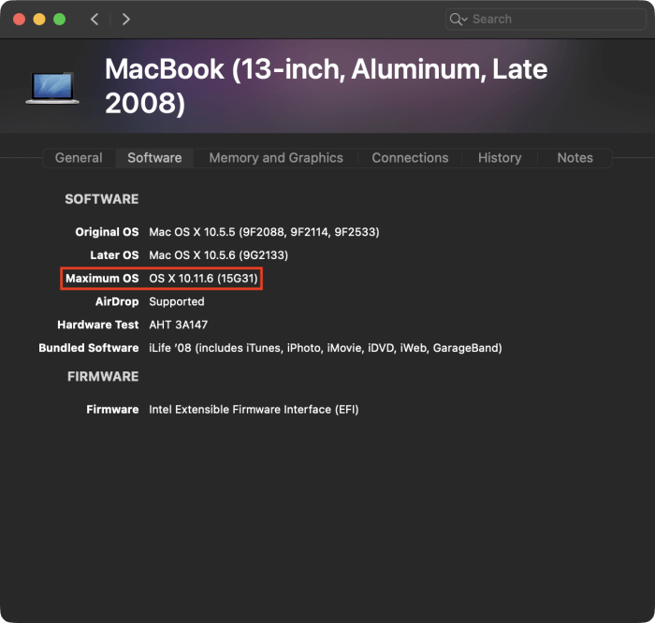655x623 pixels.
Task: Click the search magnifier dropdown icon
Action: point(458,20)
